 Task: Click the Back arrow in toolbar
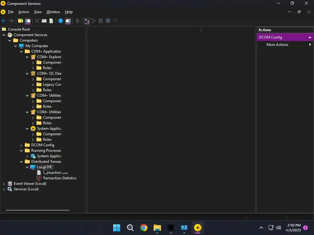pos(4,21)
